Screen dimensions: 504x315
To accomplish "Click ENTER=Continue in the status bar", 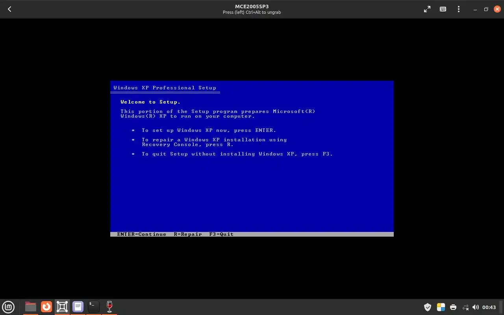I will click(x=141, y=234).
